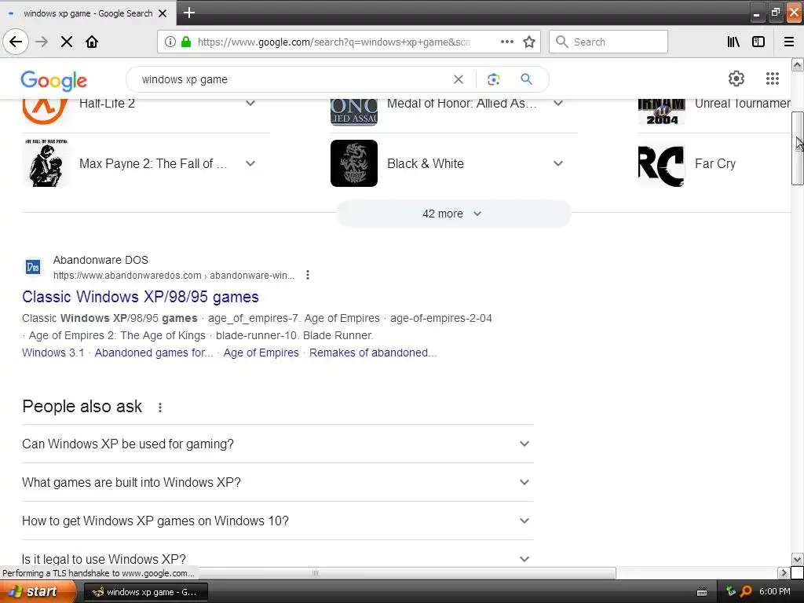Stop loading the page
Viewport: 804px width, 603px height.
point(67,42)
